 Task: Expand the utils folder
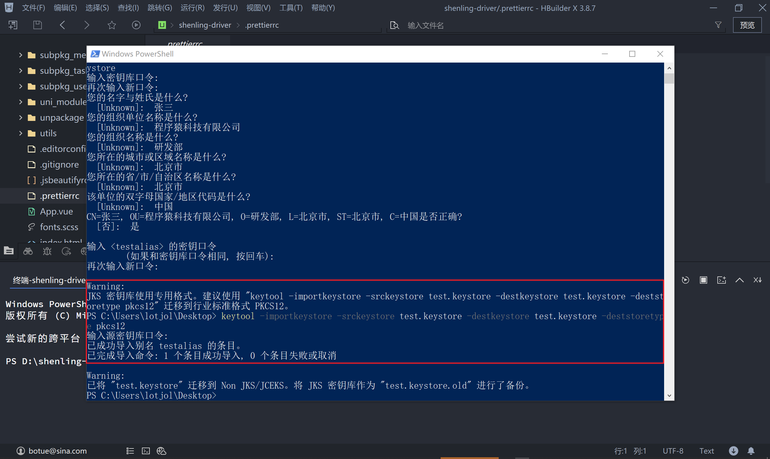tap(21, 133)
